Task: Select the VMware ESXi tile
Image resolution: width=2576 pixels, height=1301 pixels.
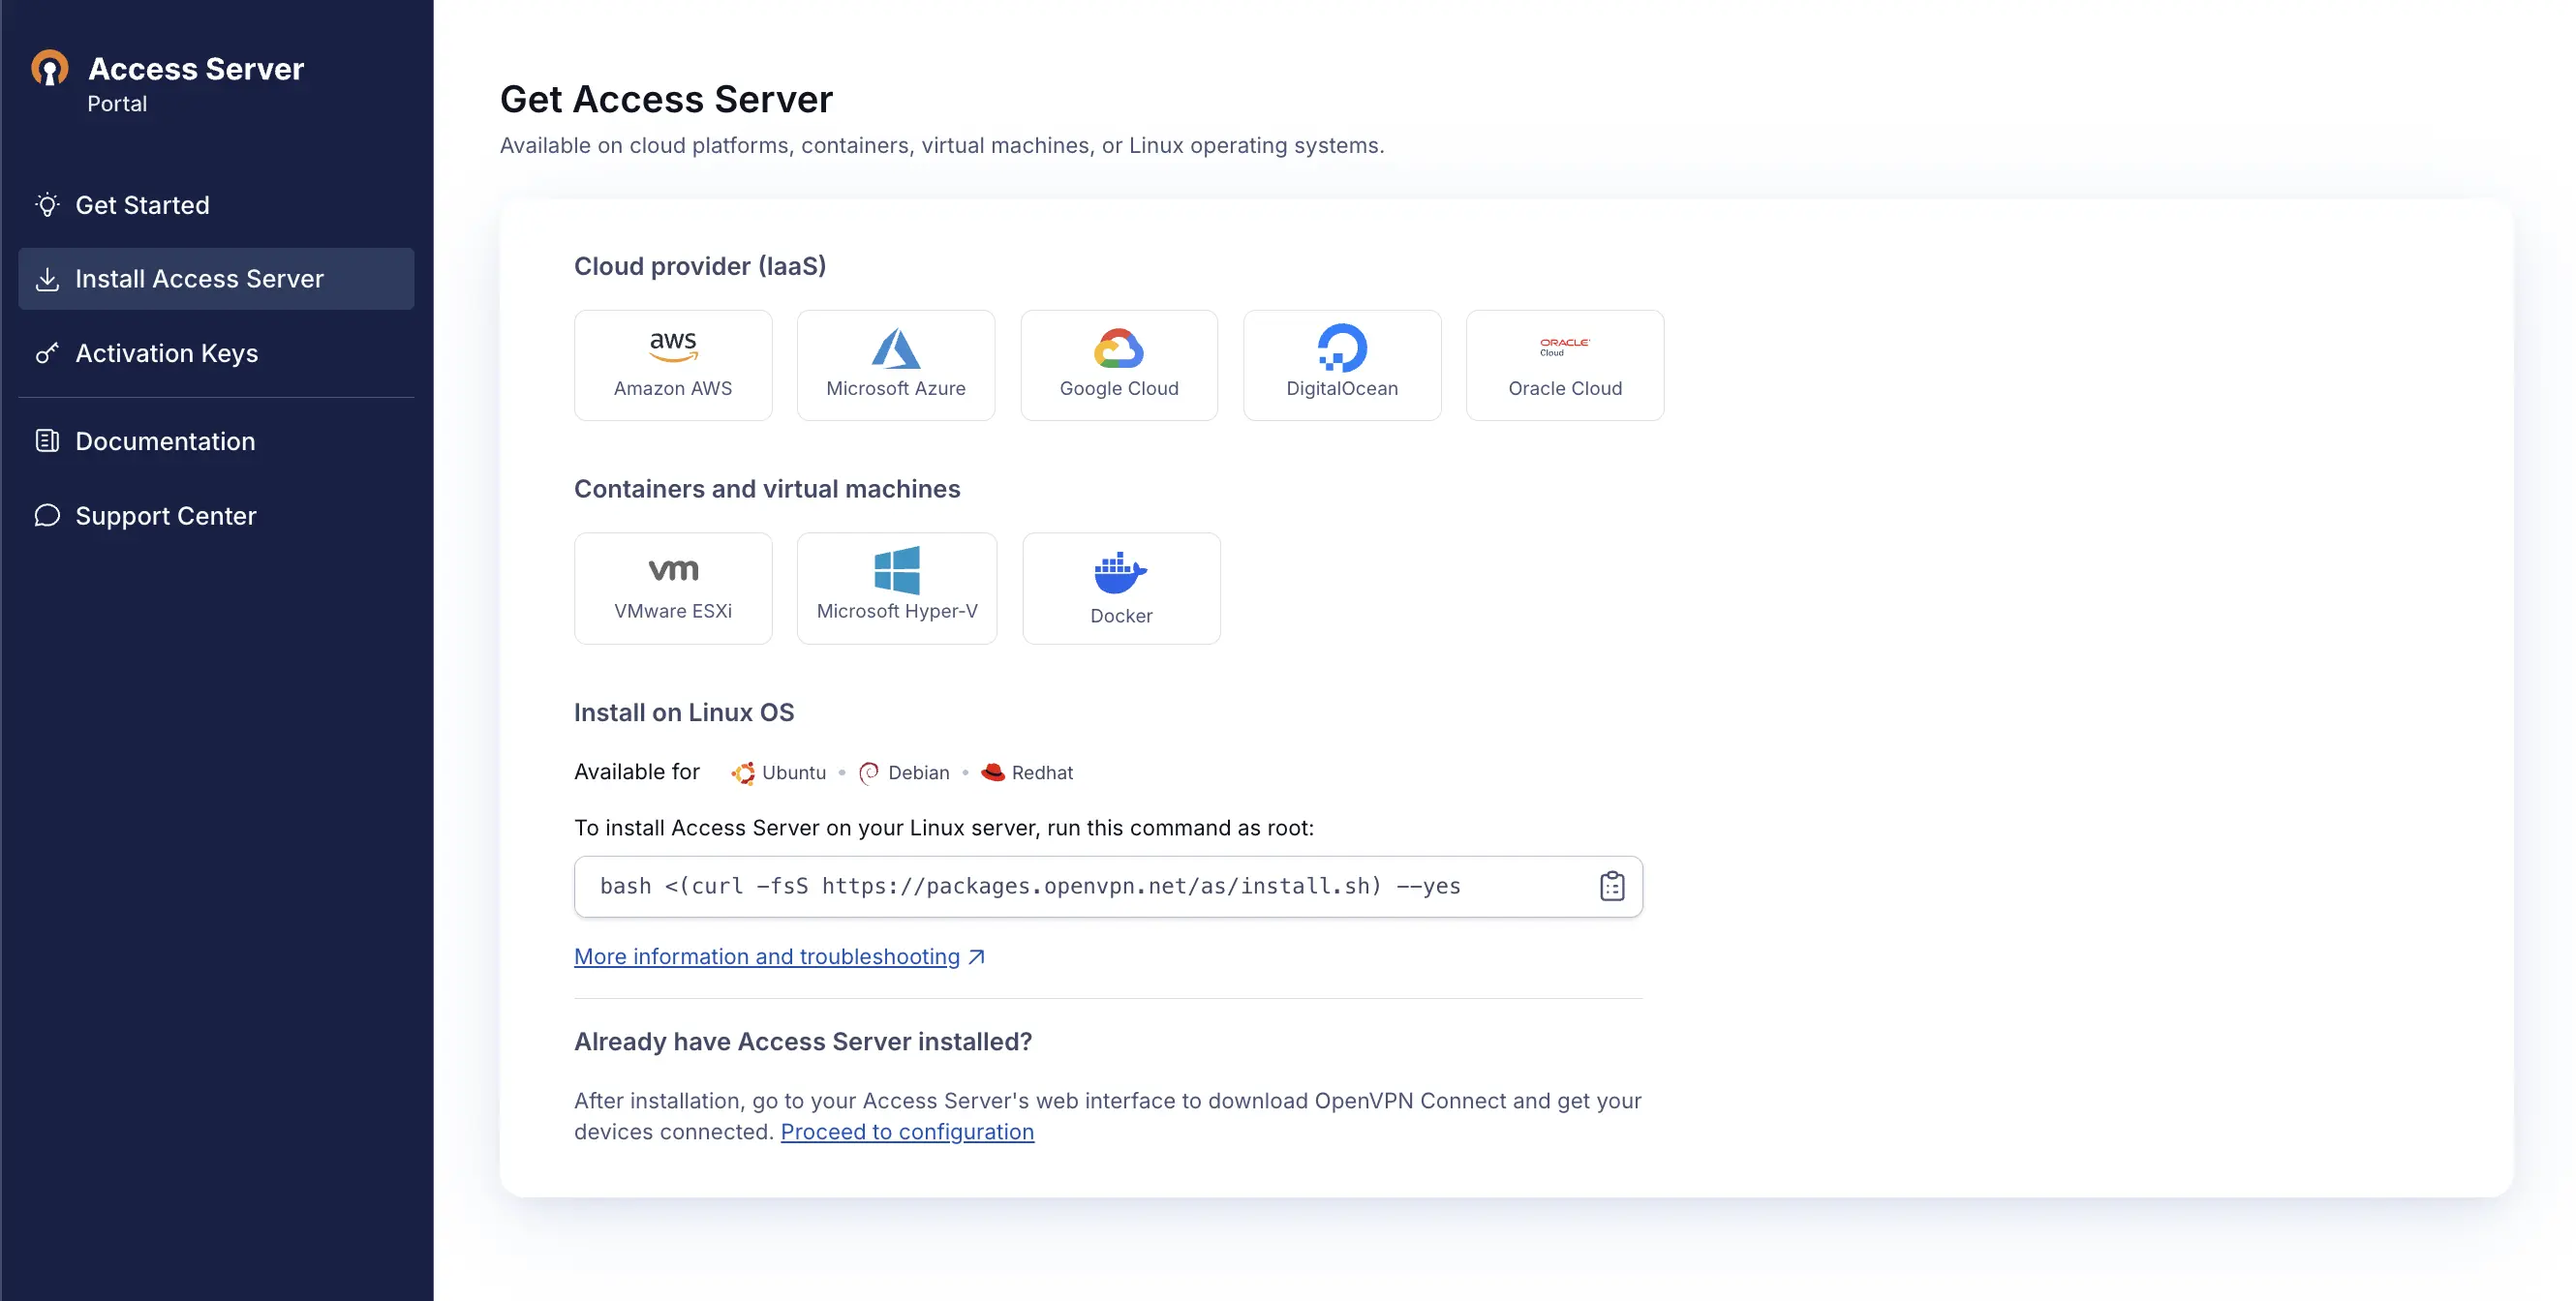Action: 673,588
